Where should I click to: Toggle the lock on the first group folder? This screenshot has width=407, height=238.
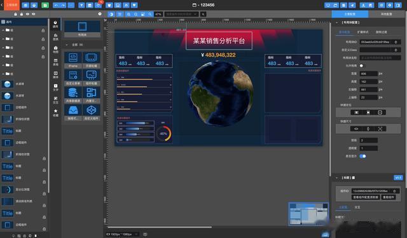tap(43, 30)
